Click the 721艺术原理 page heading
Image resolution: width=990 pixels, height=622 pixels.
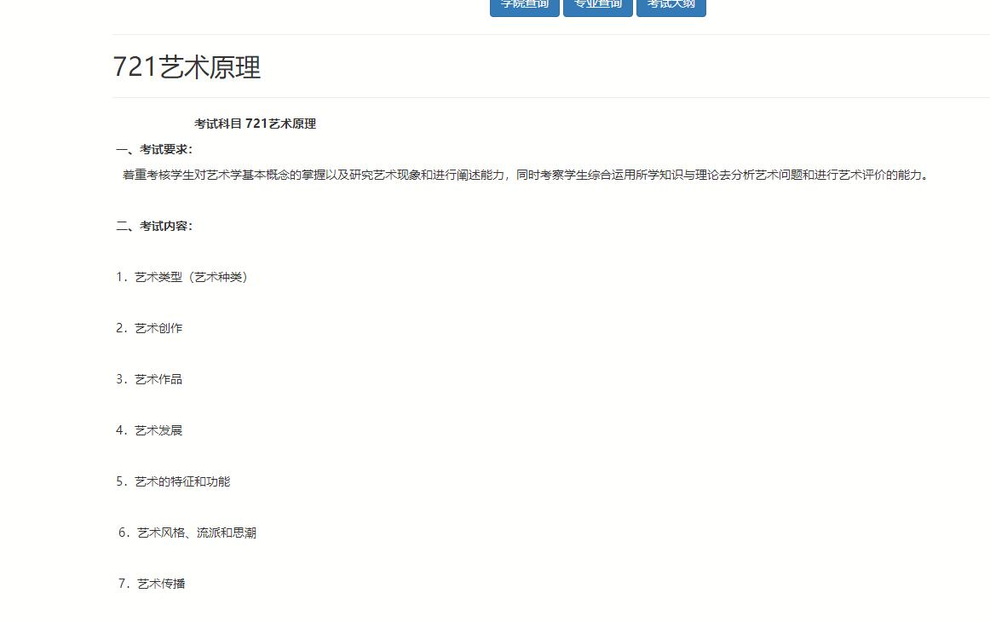187,67
